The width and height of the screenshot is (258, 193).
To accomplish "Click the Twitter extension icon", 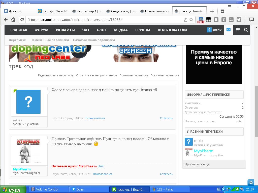I will click(x=239, y=20).
